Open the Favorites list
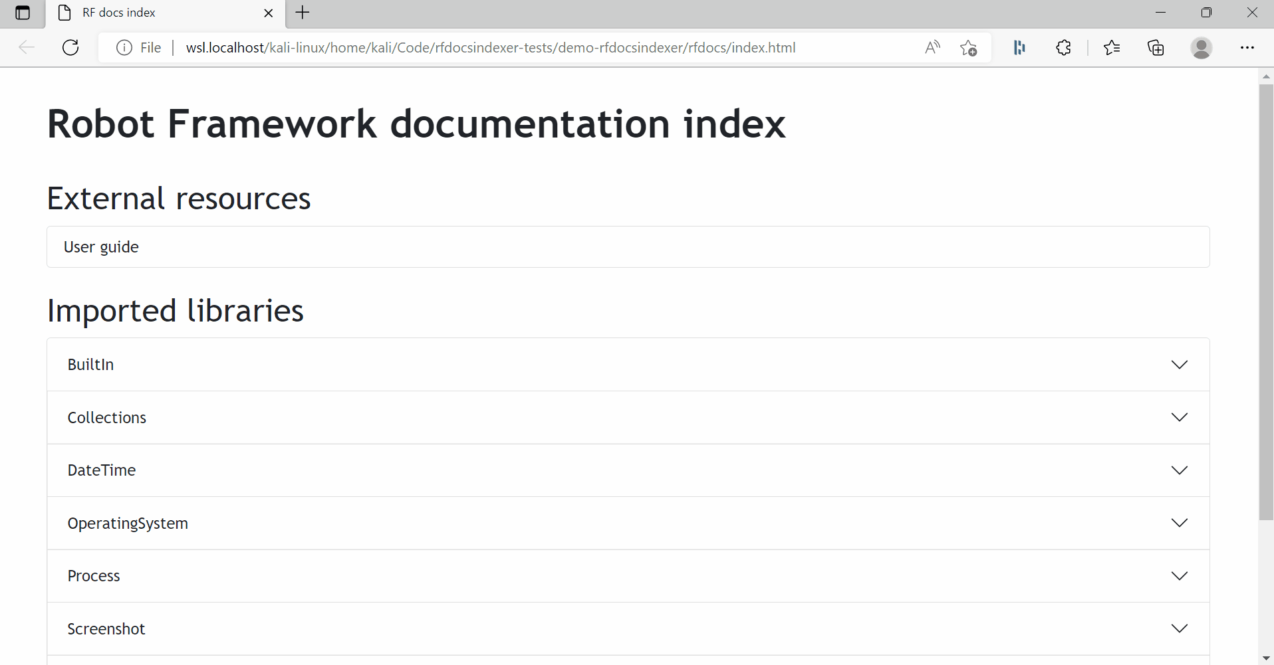 1111,47
